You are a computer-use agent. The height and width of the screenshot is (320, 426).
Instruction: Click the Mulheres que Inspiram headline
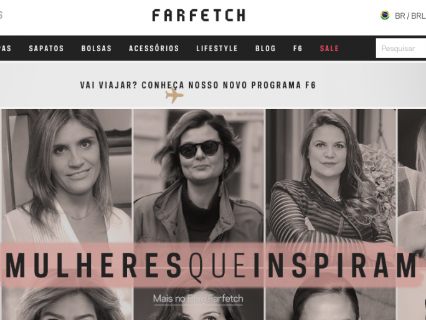[211, 265]
